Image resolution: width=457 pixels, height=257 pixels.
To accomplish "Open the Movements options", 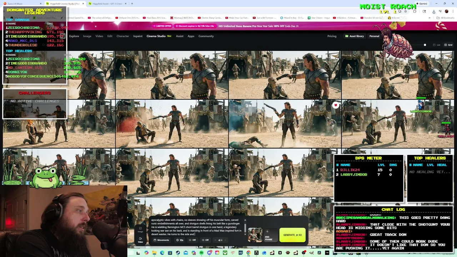I will point(161,240).
